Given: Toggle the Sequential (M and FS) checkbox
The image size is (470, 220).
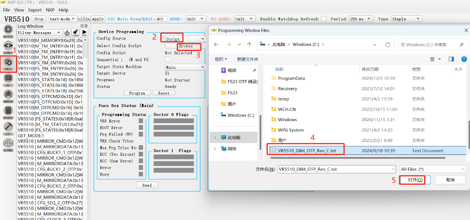Looking at the screenshot, I should [167, 60].
